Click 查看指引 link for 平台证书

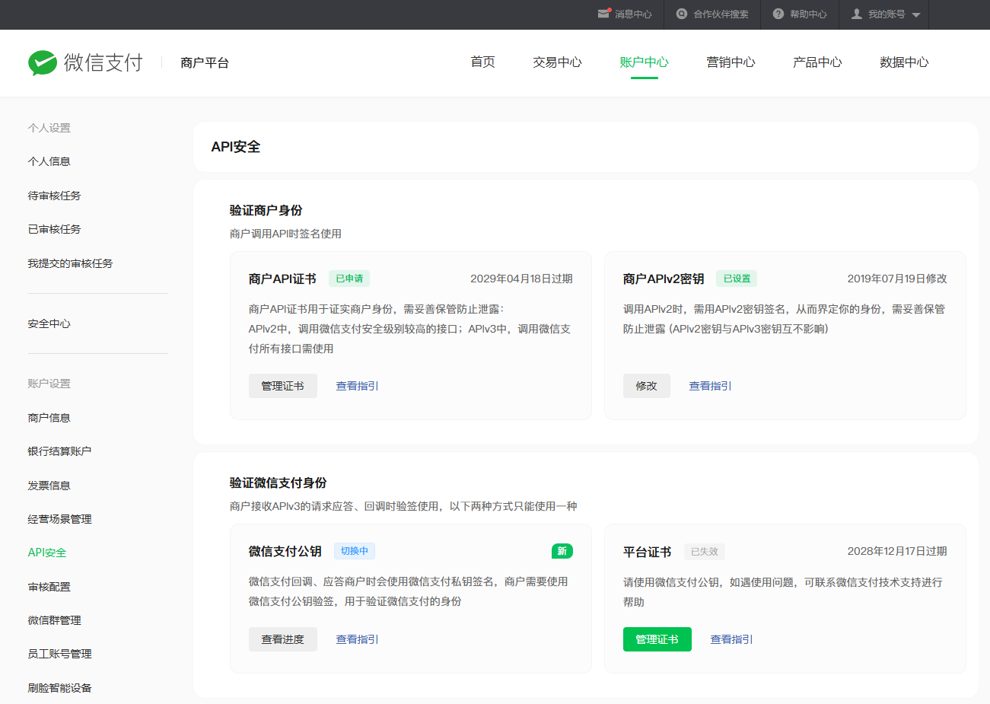point(732,639)
